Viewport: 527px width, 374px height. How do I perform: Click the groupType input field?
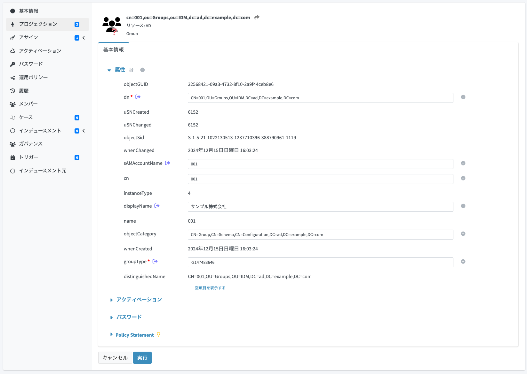pyautogui.click(x=320, y=262)
